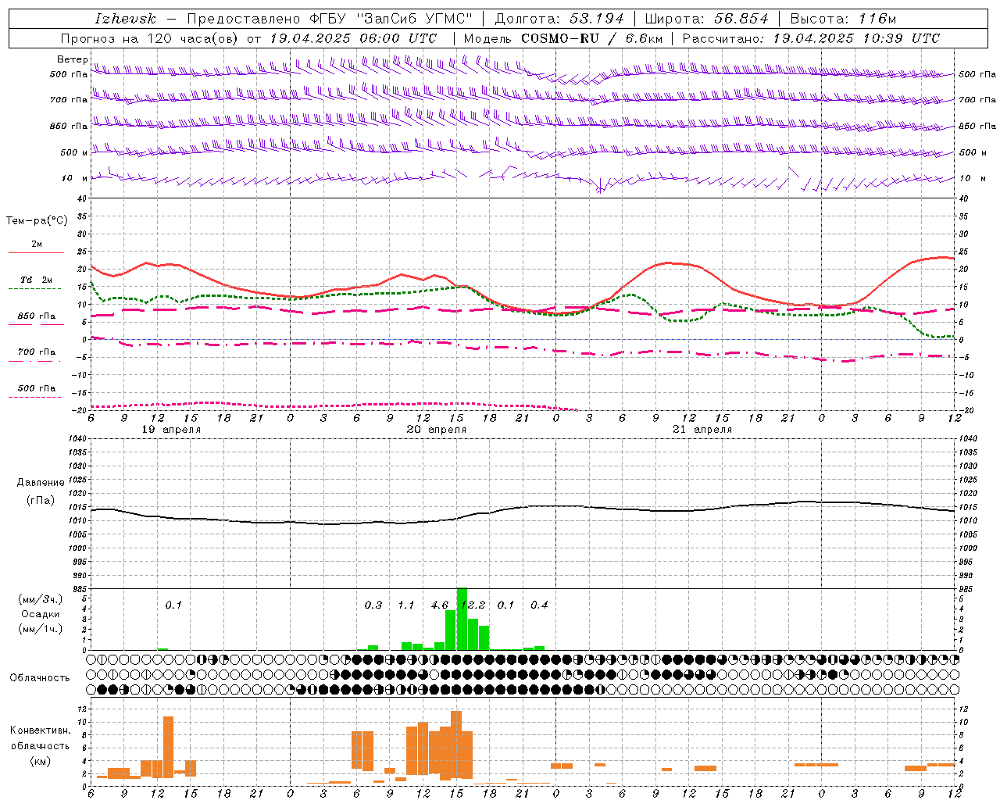This screenshot has height=800, width=1000.
Task: Click the tall orange convective bar on 19 апреля
Action: point(168,747)
